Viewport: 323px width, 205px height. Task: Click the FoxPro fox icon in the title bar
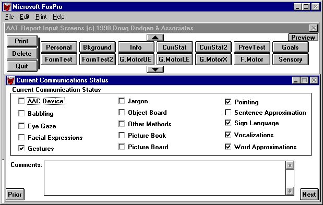[7, 7]
